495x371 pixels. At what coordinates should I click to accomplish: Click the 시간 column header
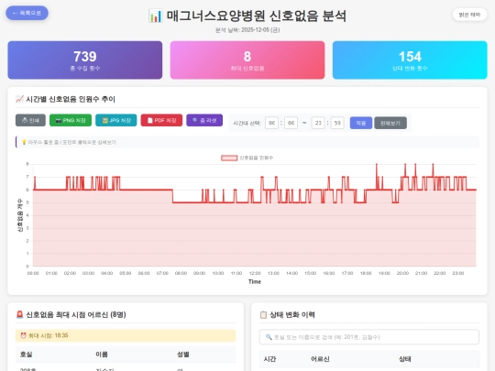coord(269,359)
